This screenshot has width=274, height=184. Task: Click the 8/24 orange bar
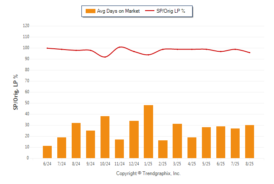(x=76, y=140)
